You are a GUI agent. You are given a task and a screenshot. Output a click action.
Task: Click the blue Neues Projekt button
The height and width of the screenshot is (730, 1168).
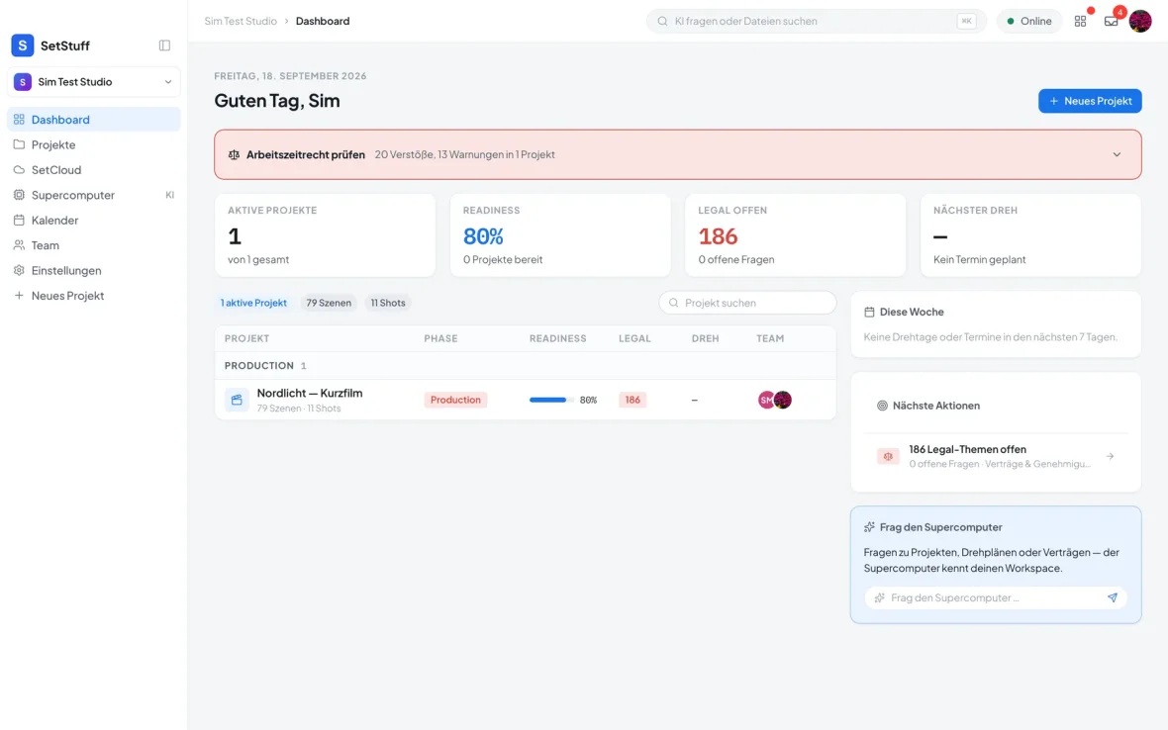[1090, 101]
